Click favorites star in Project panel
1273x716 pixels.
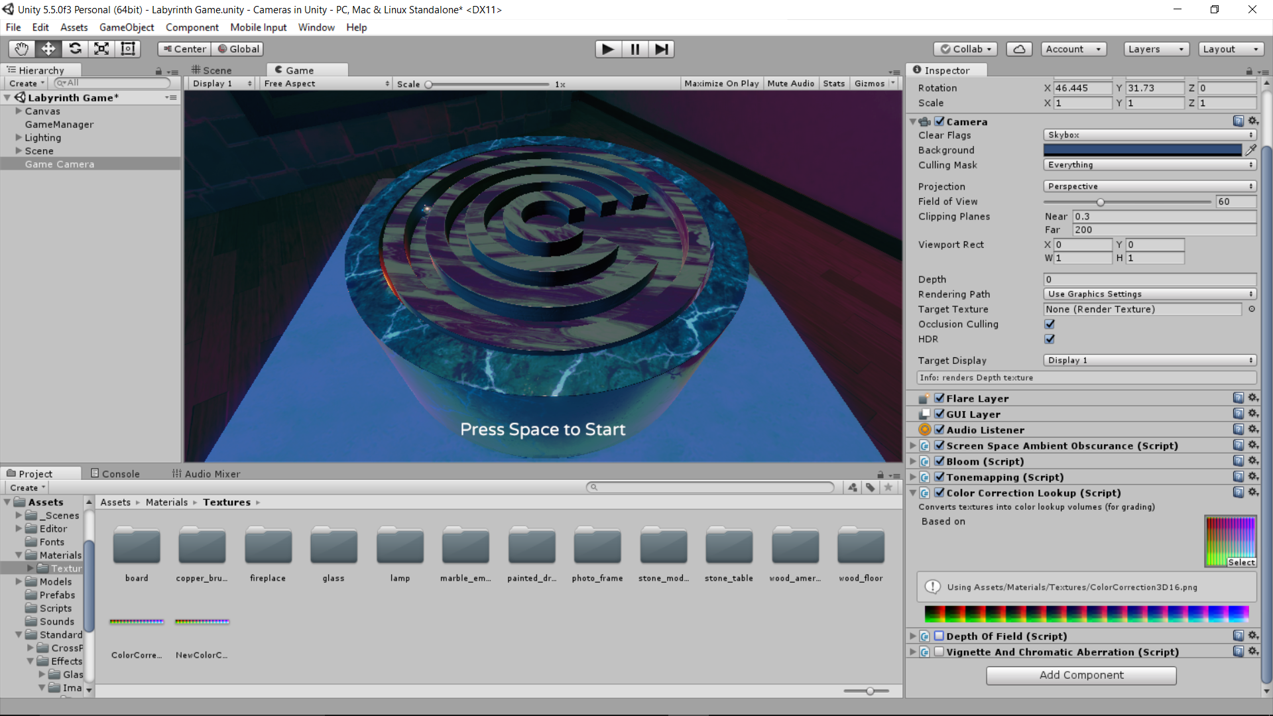888,487
